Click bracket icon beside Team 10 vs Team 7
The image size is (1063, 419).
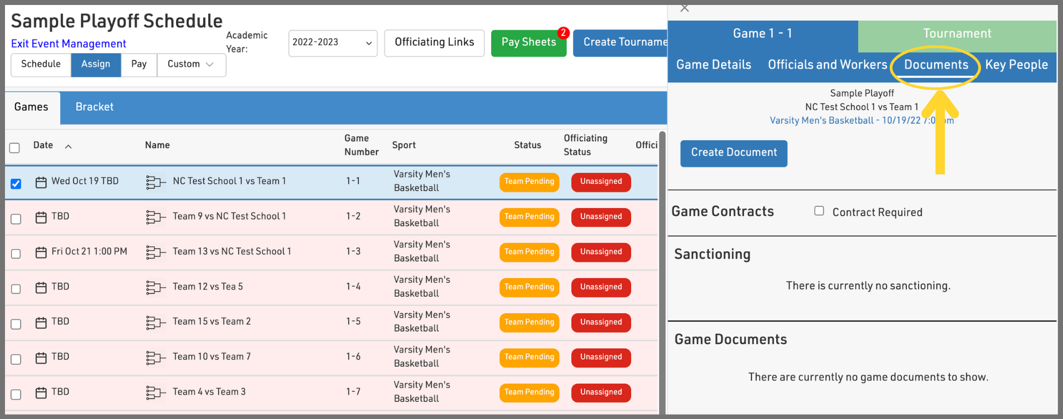coord(156,358)
